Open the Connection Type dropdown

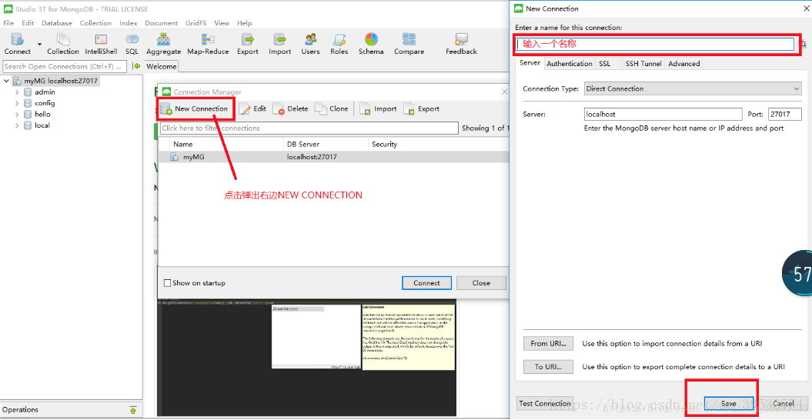693,88
